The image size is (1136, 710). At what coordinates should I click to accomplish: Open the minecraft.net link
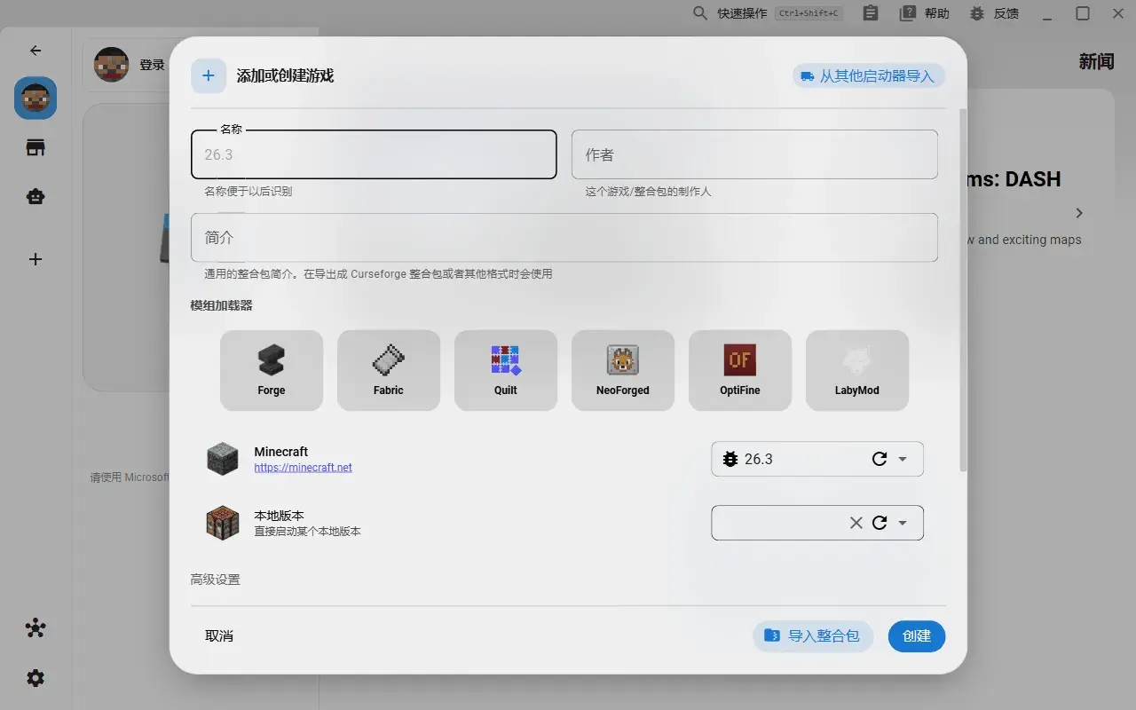303,468
